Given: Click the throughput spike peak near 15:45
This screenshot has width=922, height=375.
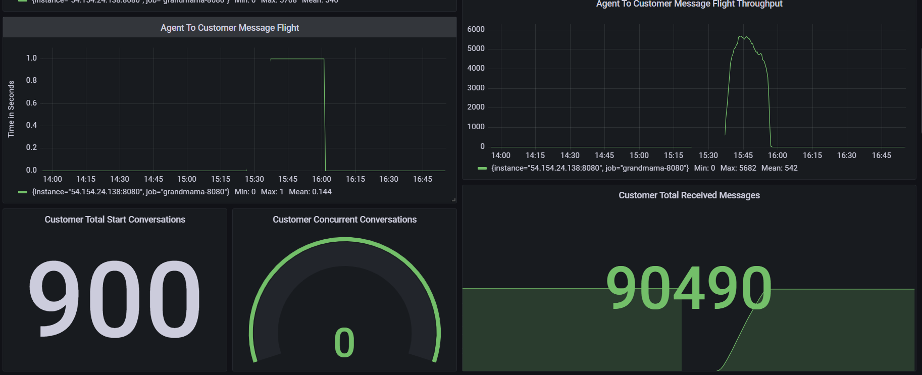Looking at the screenshot, I should 741,37.
